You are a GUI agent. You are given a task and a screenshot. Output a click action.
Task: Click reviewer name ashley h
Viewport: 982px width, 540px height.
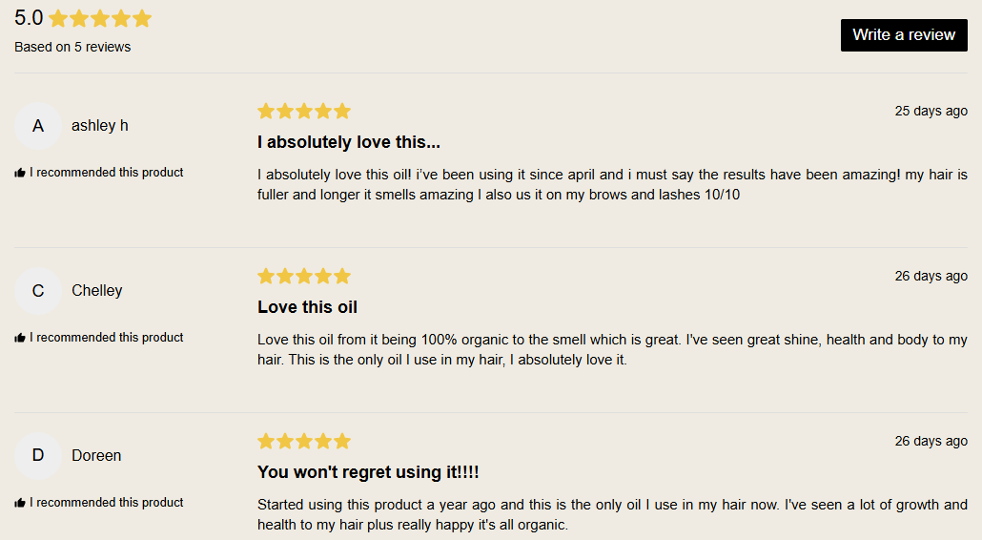pos(100,126)
